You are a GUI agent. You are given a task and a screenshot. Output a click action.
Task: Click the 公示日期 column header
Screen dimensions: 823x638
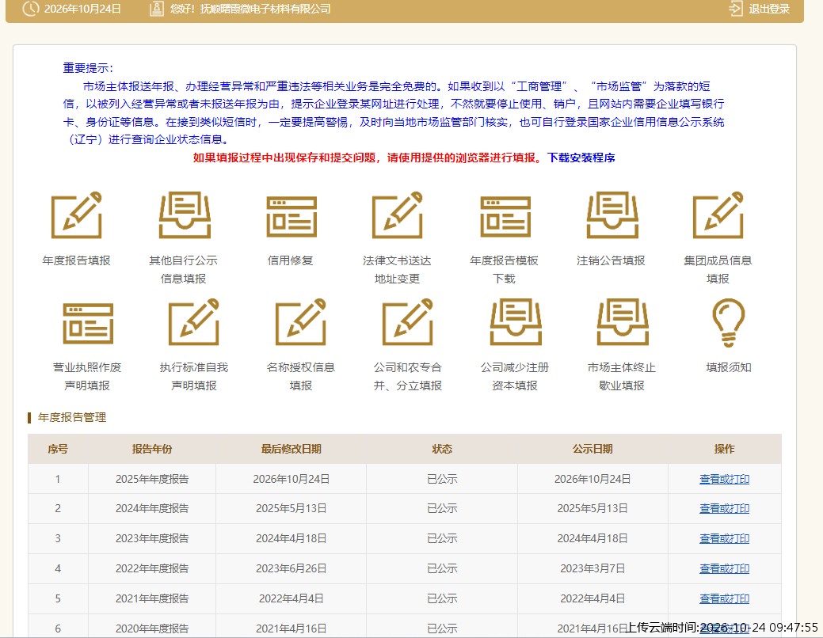coord(592,449)
